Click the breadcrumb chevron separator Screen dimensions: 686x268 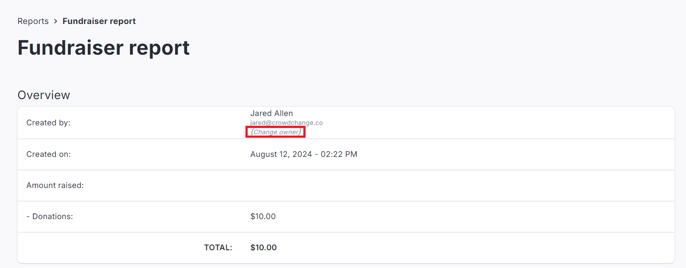[56, 21]
